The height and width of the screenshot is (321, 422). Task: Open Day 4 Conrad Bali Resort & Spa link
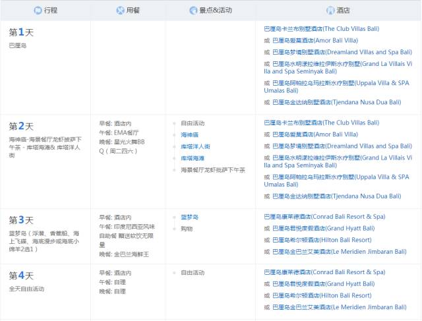pos(324,272)
